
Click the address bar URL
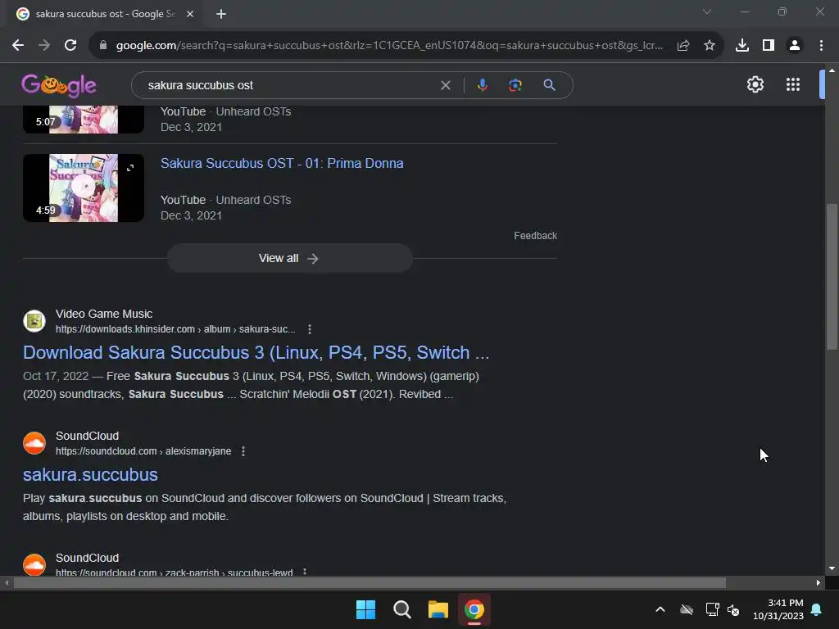[389, 46]
